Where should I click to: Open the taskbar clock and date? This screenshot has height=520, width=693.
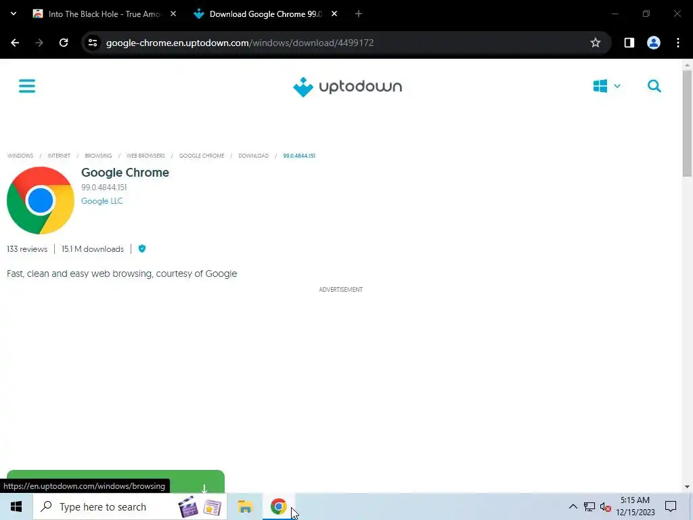[635, 506]
